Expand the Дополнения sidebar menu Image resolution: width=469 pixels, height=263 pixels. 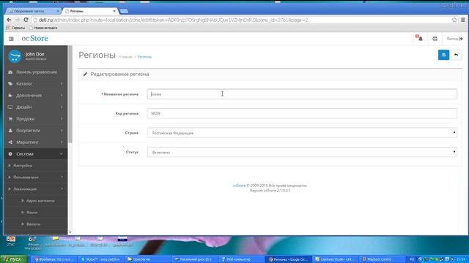29,96
